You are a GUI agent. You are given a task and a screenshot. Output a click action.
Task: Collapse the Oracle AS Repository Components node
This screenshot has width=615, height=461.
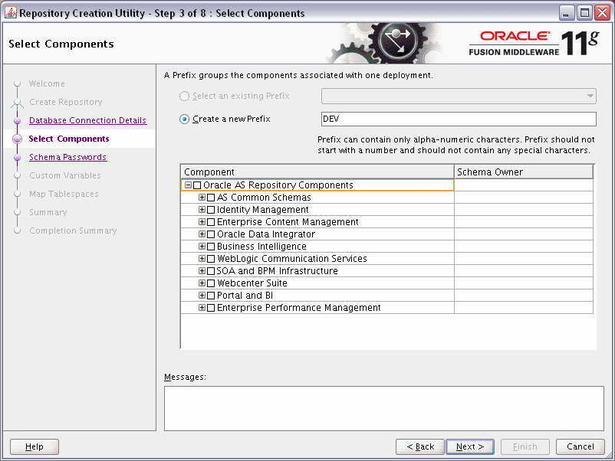[188, 185]
